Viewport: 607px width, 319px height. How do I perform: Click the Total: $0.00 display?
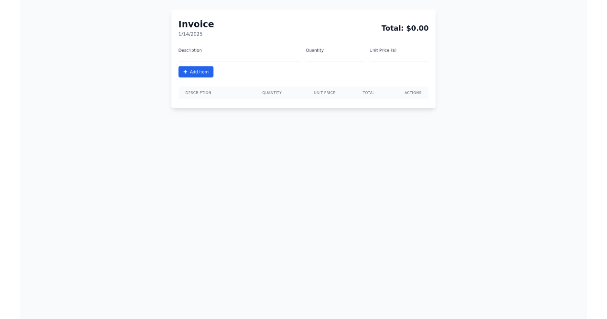[405, 28]
